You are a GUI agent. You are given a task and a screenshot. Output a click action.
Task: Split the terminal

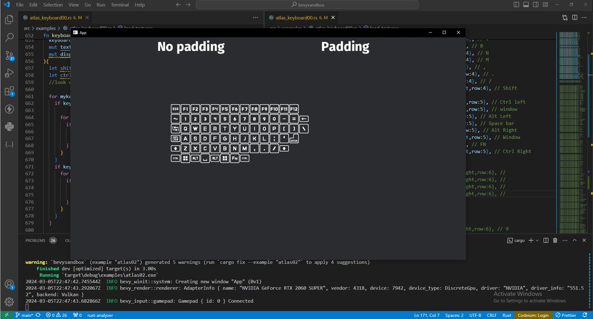pos(546,240)
